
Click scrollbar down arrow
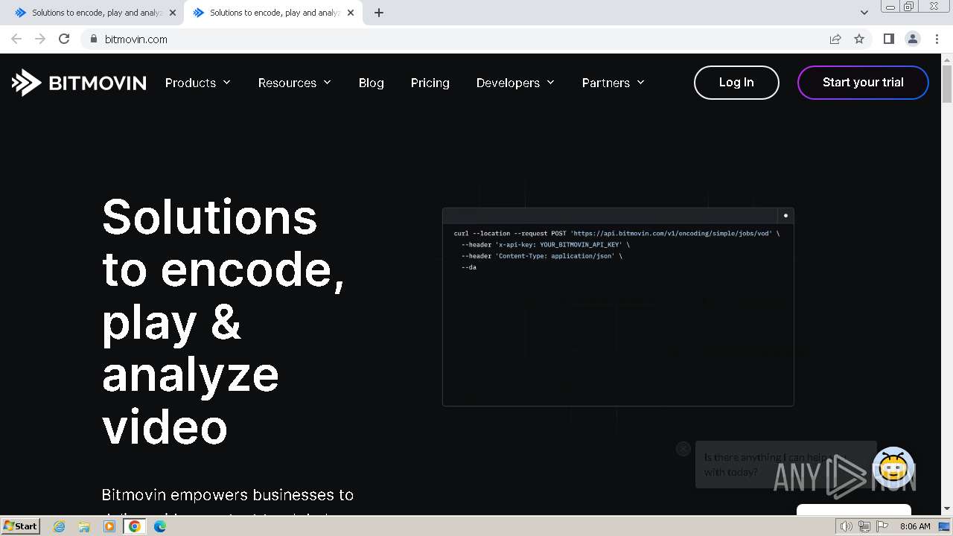[x=947, y=509]
